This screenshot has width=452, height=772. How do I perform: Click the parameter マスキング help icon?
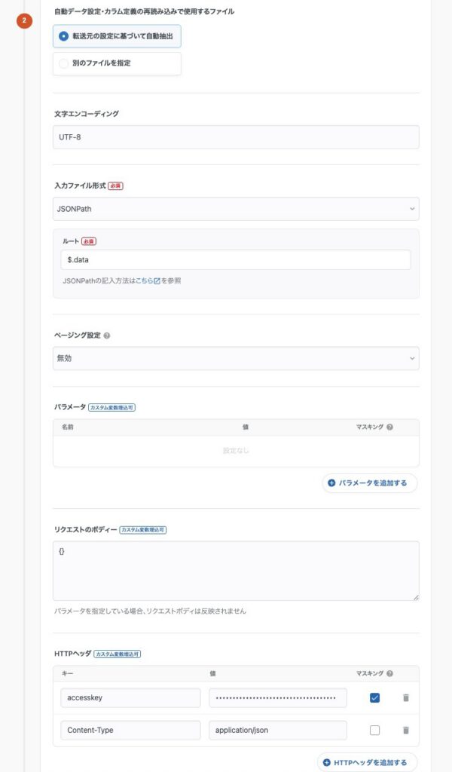click(x=389, y=427)
